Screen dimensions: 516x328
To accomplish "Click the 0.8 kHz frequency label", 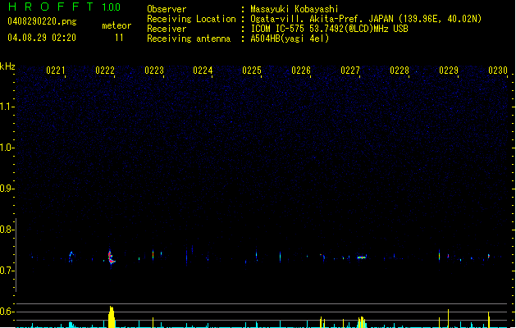I will (7, 230).
